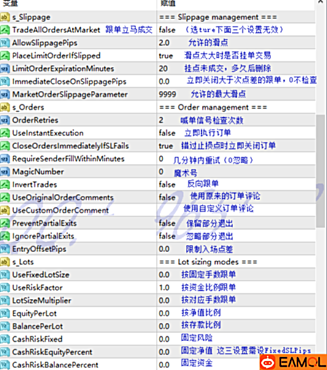Click the string icon next to s_Orders

5,107
